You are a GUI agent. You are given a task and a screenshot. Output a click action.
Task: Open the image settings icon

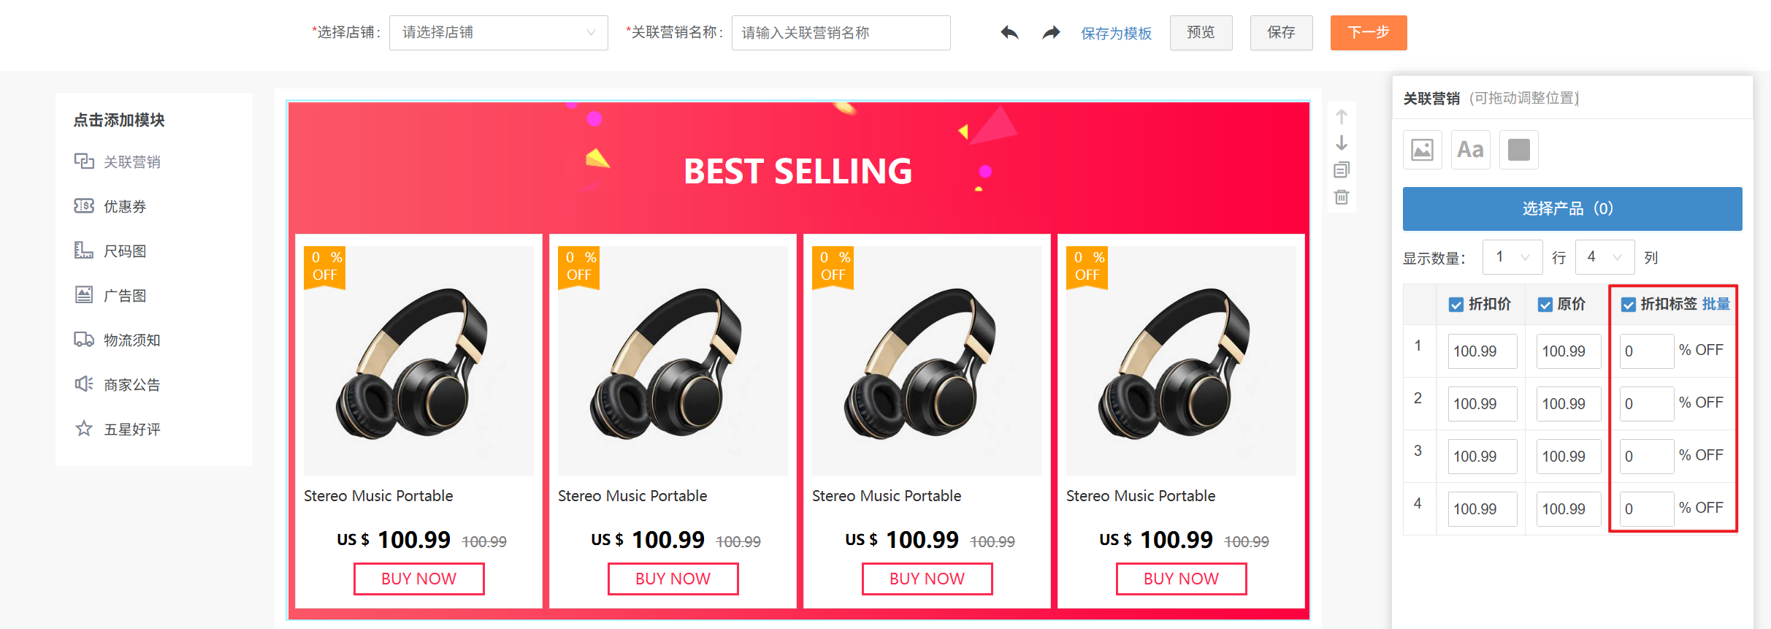1422,150
